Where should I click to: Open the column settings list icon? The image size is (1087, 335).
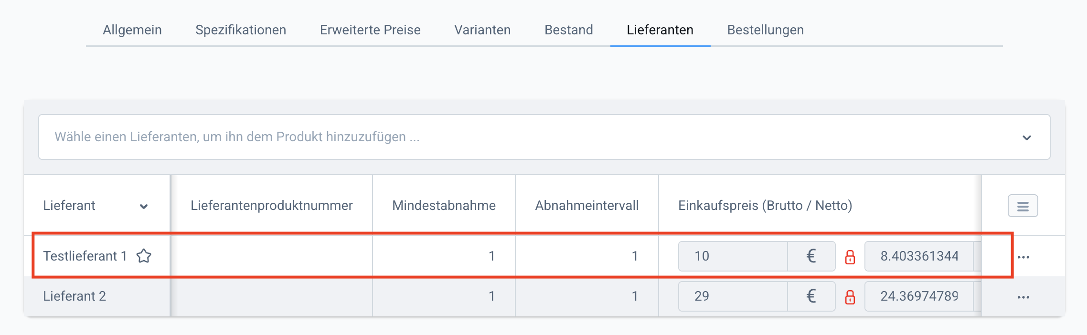(1023, 206)
